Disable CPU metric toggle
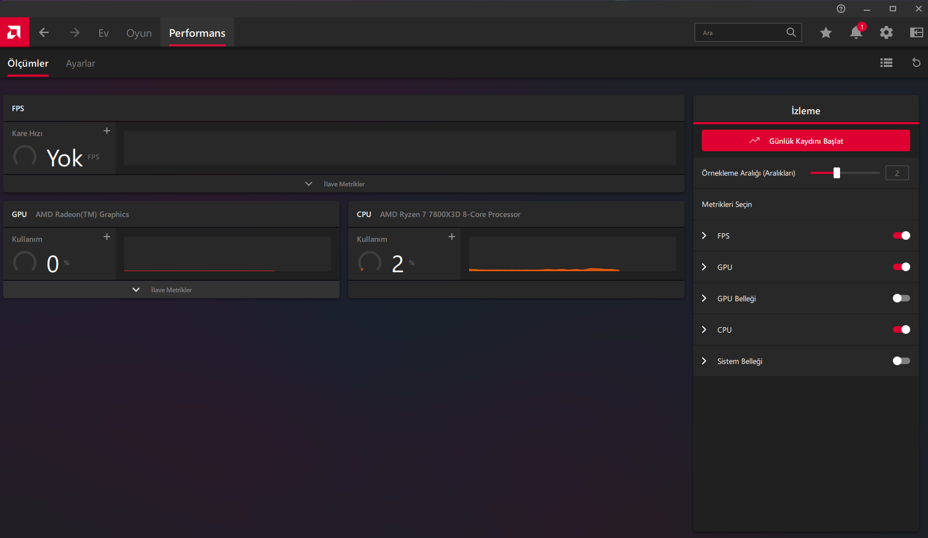Viewport: 928px width, 538px height. pos(901,329)
